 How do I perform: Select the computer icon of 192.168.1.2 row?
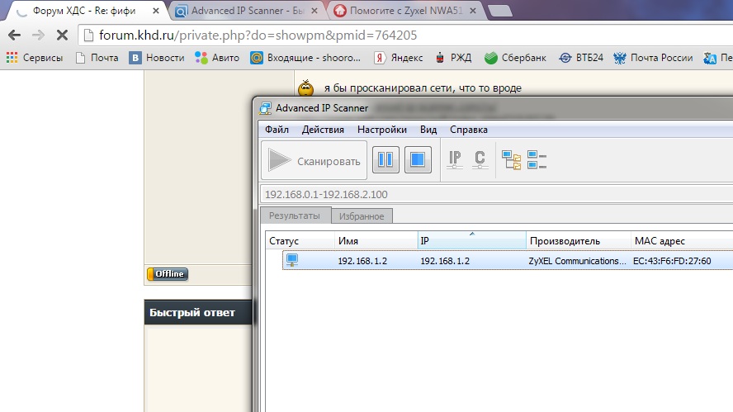click(292, 260)
